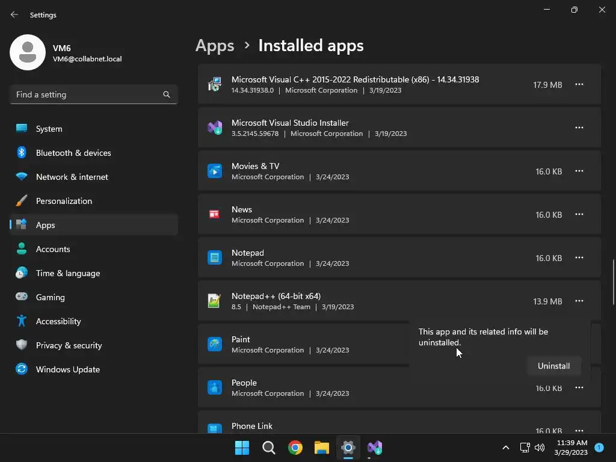The width and height of the screenshot is (616, 462).
Task: Open notification badge in system tray
Action: point(599,448)
